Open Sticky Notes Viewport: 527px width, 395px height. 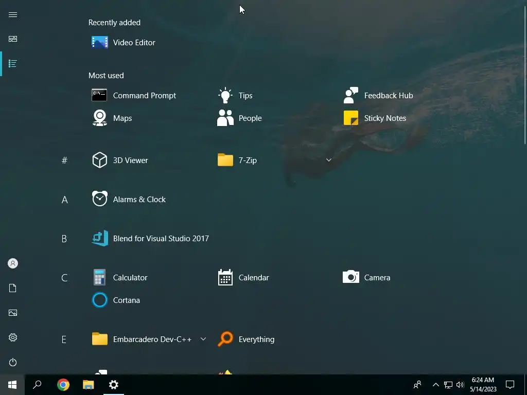coord(375,118)
